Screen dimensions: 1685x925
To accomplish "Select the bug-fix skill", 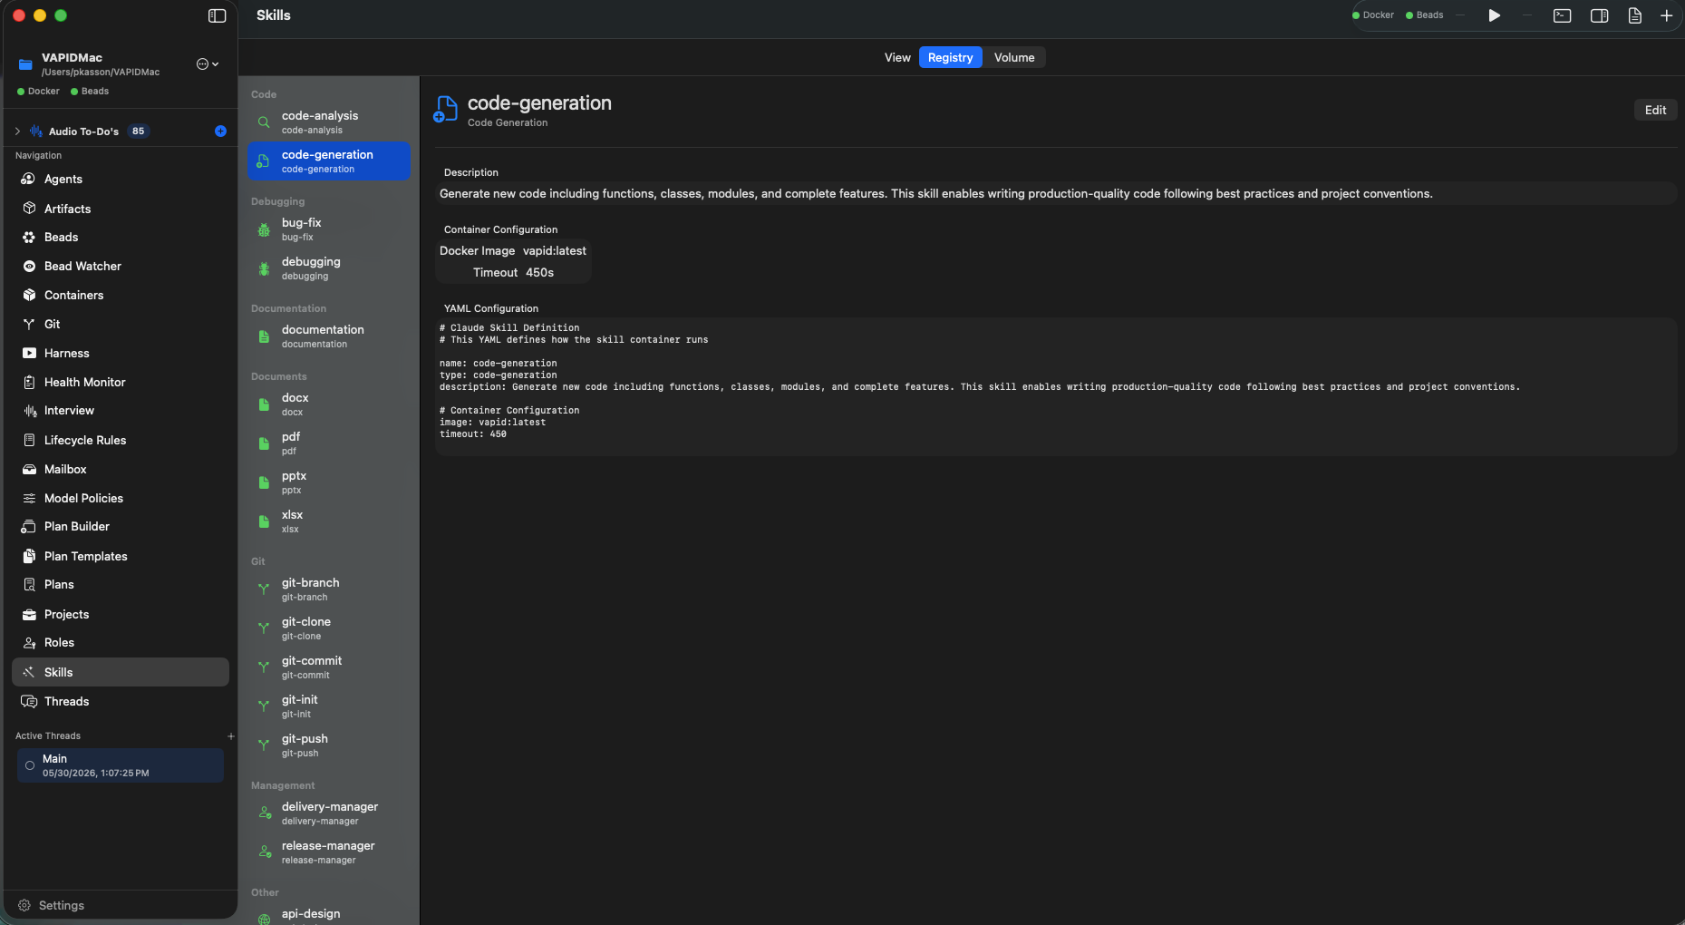I will (329, 229).
